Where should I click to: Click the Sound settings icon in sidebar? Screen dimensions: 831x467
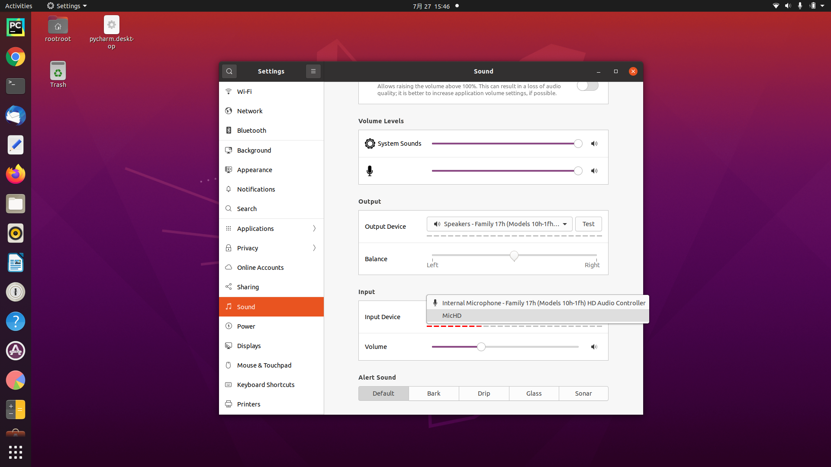(x=229, y=306)
